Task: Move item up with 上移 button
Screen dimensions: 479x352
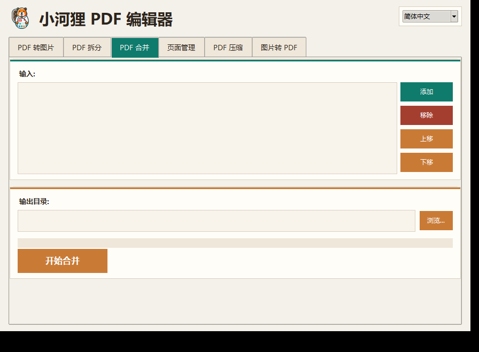Action: coord(427,138)
